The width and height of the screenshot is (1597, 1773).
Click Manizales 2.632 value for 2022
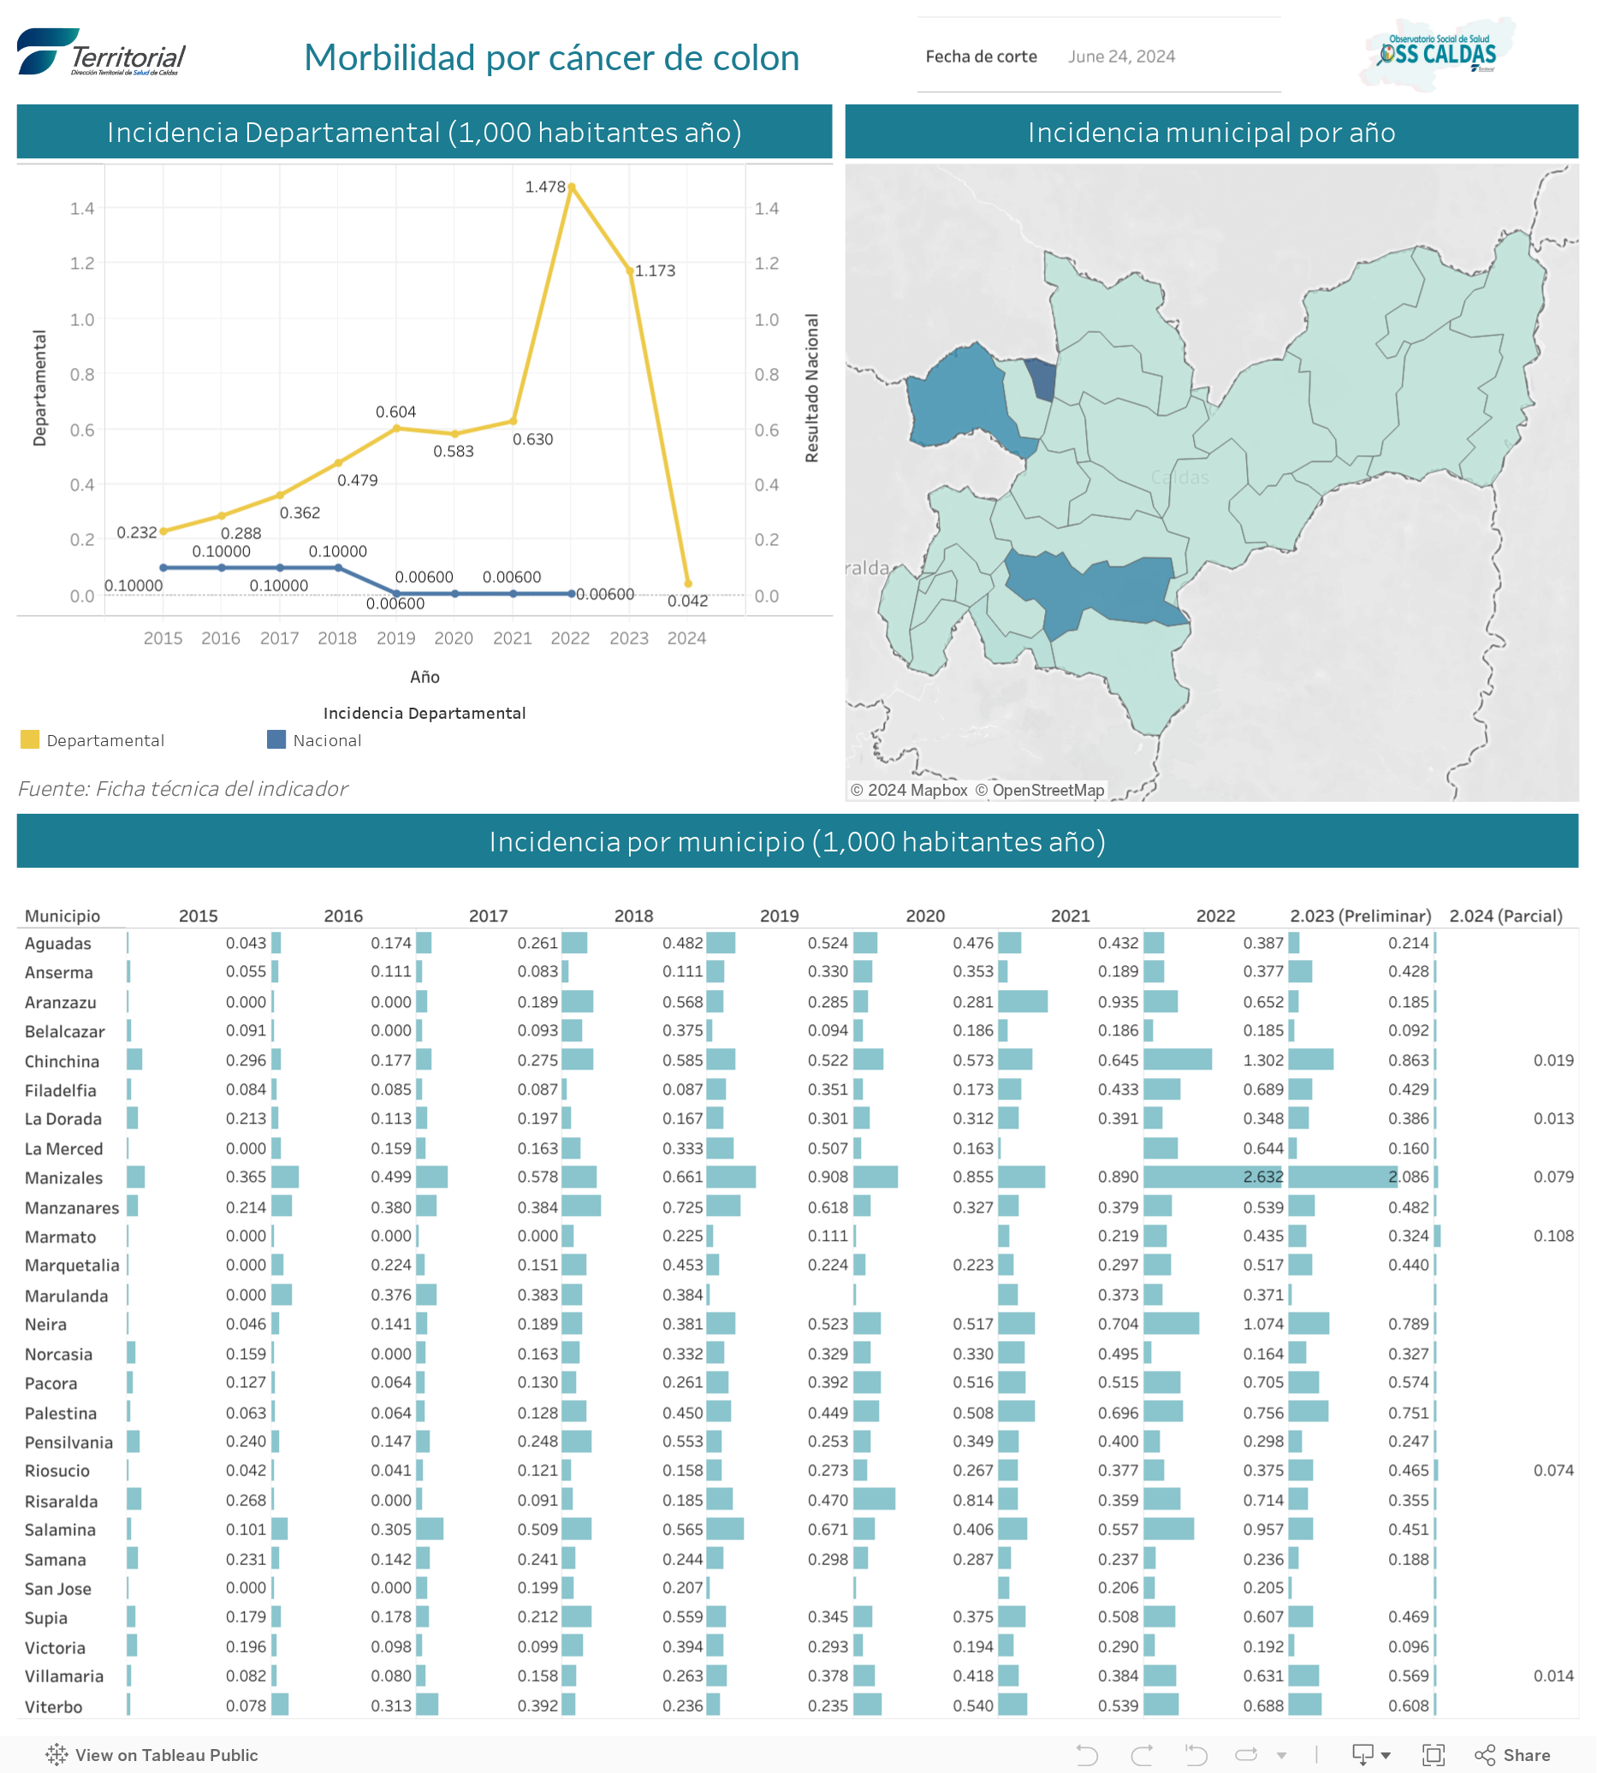pyautogui.click(x=1262, y=1177)
